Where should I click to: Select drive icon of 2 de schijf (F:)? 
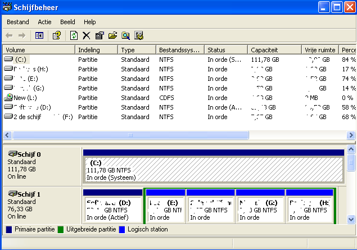point(8,116)
